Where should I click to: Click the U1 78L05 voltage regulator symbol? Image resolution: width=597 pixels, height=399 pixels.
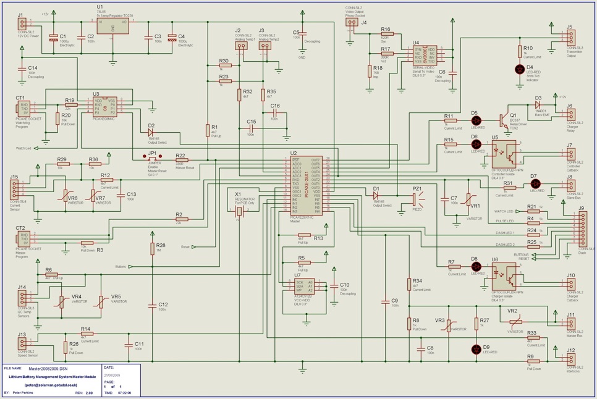coord(112,27)
